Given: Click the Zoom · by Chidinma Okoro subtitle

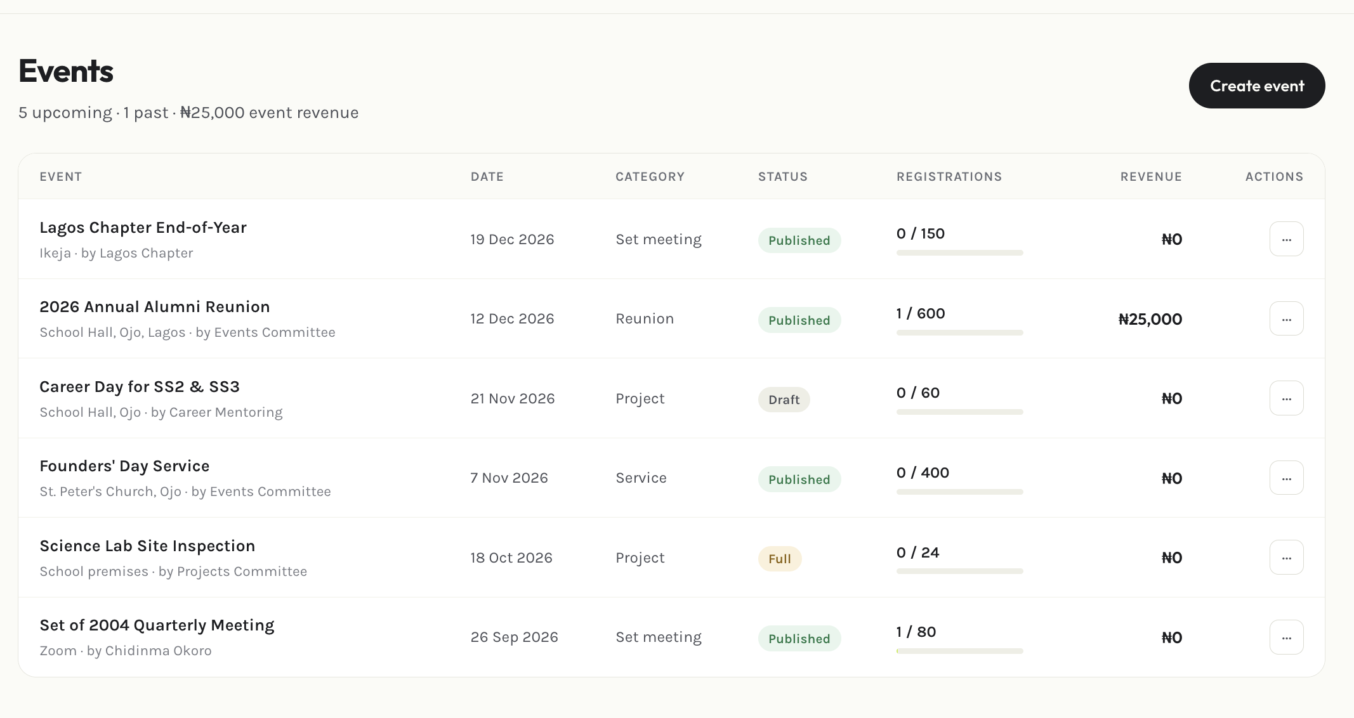Looking at the screenshot, I should [x=126, y=651].
